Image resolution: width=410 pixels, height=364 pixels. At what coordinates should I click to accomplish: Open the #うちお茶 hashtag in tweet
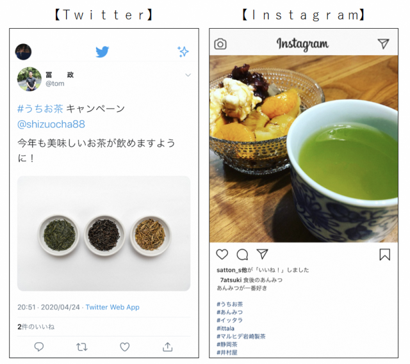(x=40, y=109)
